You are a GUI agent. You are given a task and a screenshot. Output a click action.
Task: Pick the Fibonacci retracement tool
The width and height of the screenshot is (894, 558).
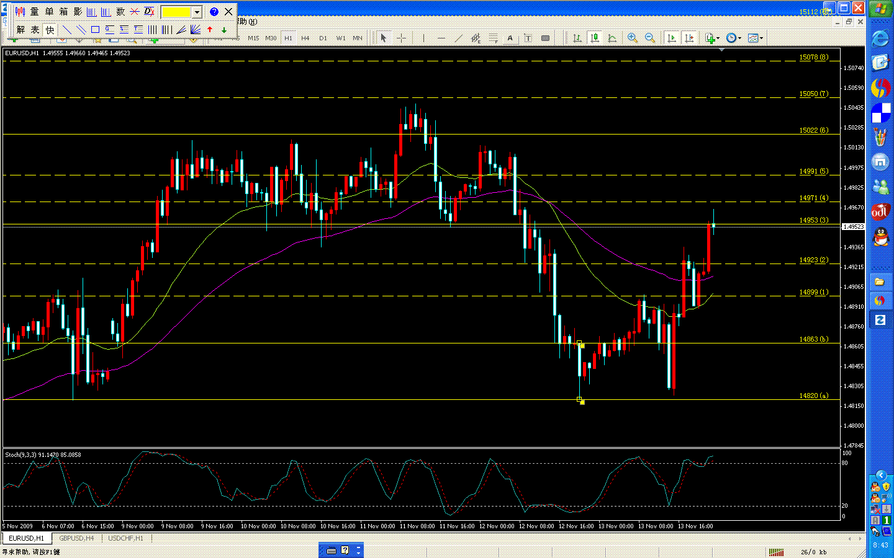(494, 38)
